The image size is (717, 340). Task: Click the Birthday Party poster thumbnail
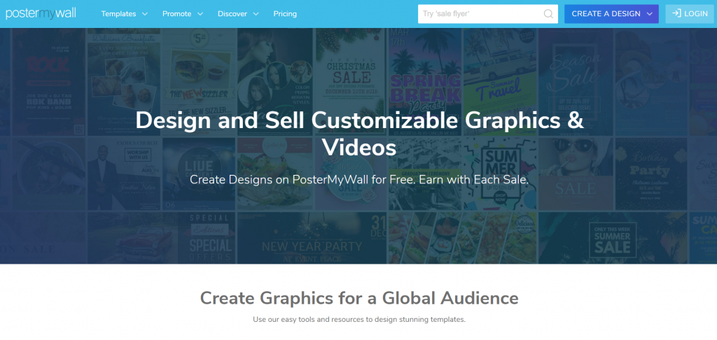coord(651,174)
